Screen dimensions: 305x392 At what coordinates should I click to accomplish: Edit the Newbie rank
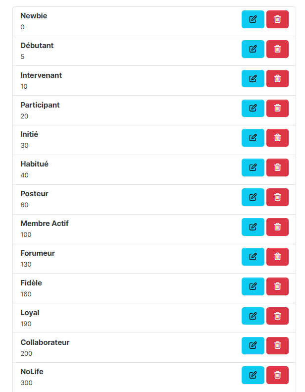click(253, 19)
